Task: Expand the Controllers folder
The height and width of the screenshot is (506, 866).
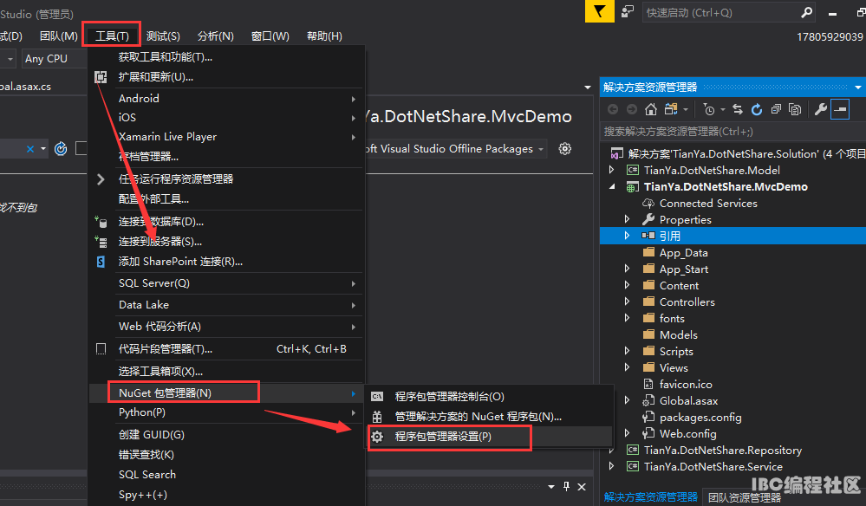Action: coord(627,302)
